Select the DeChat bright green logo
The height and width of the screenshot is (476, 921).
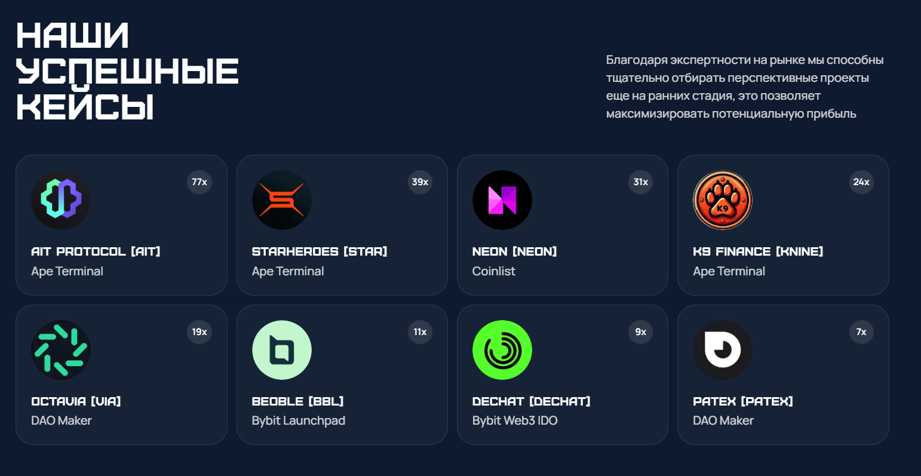(x=502, y=350)
